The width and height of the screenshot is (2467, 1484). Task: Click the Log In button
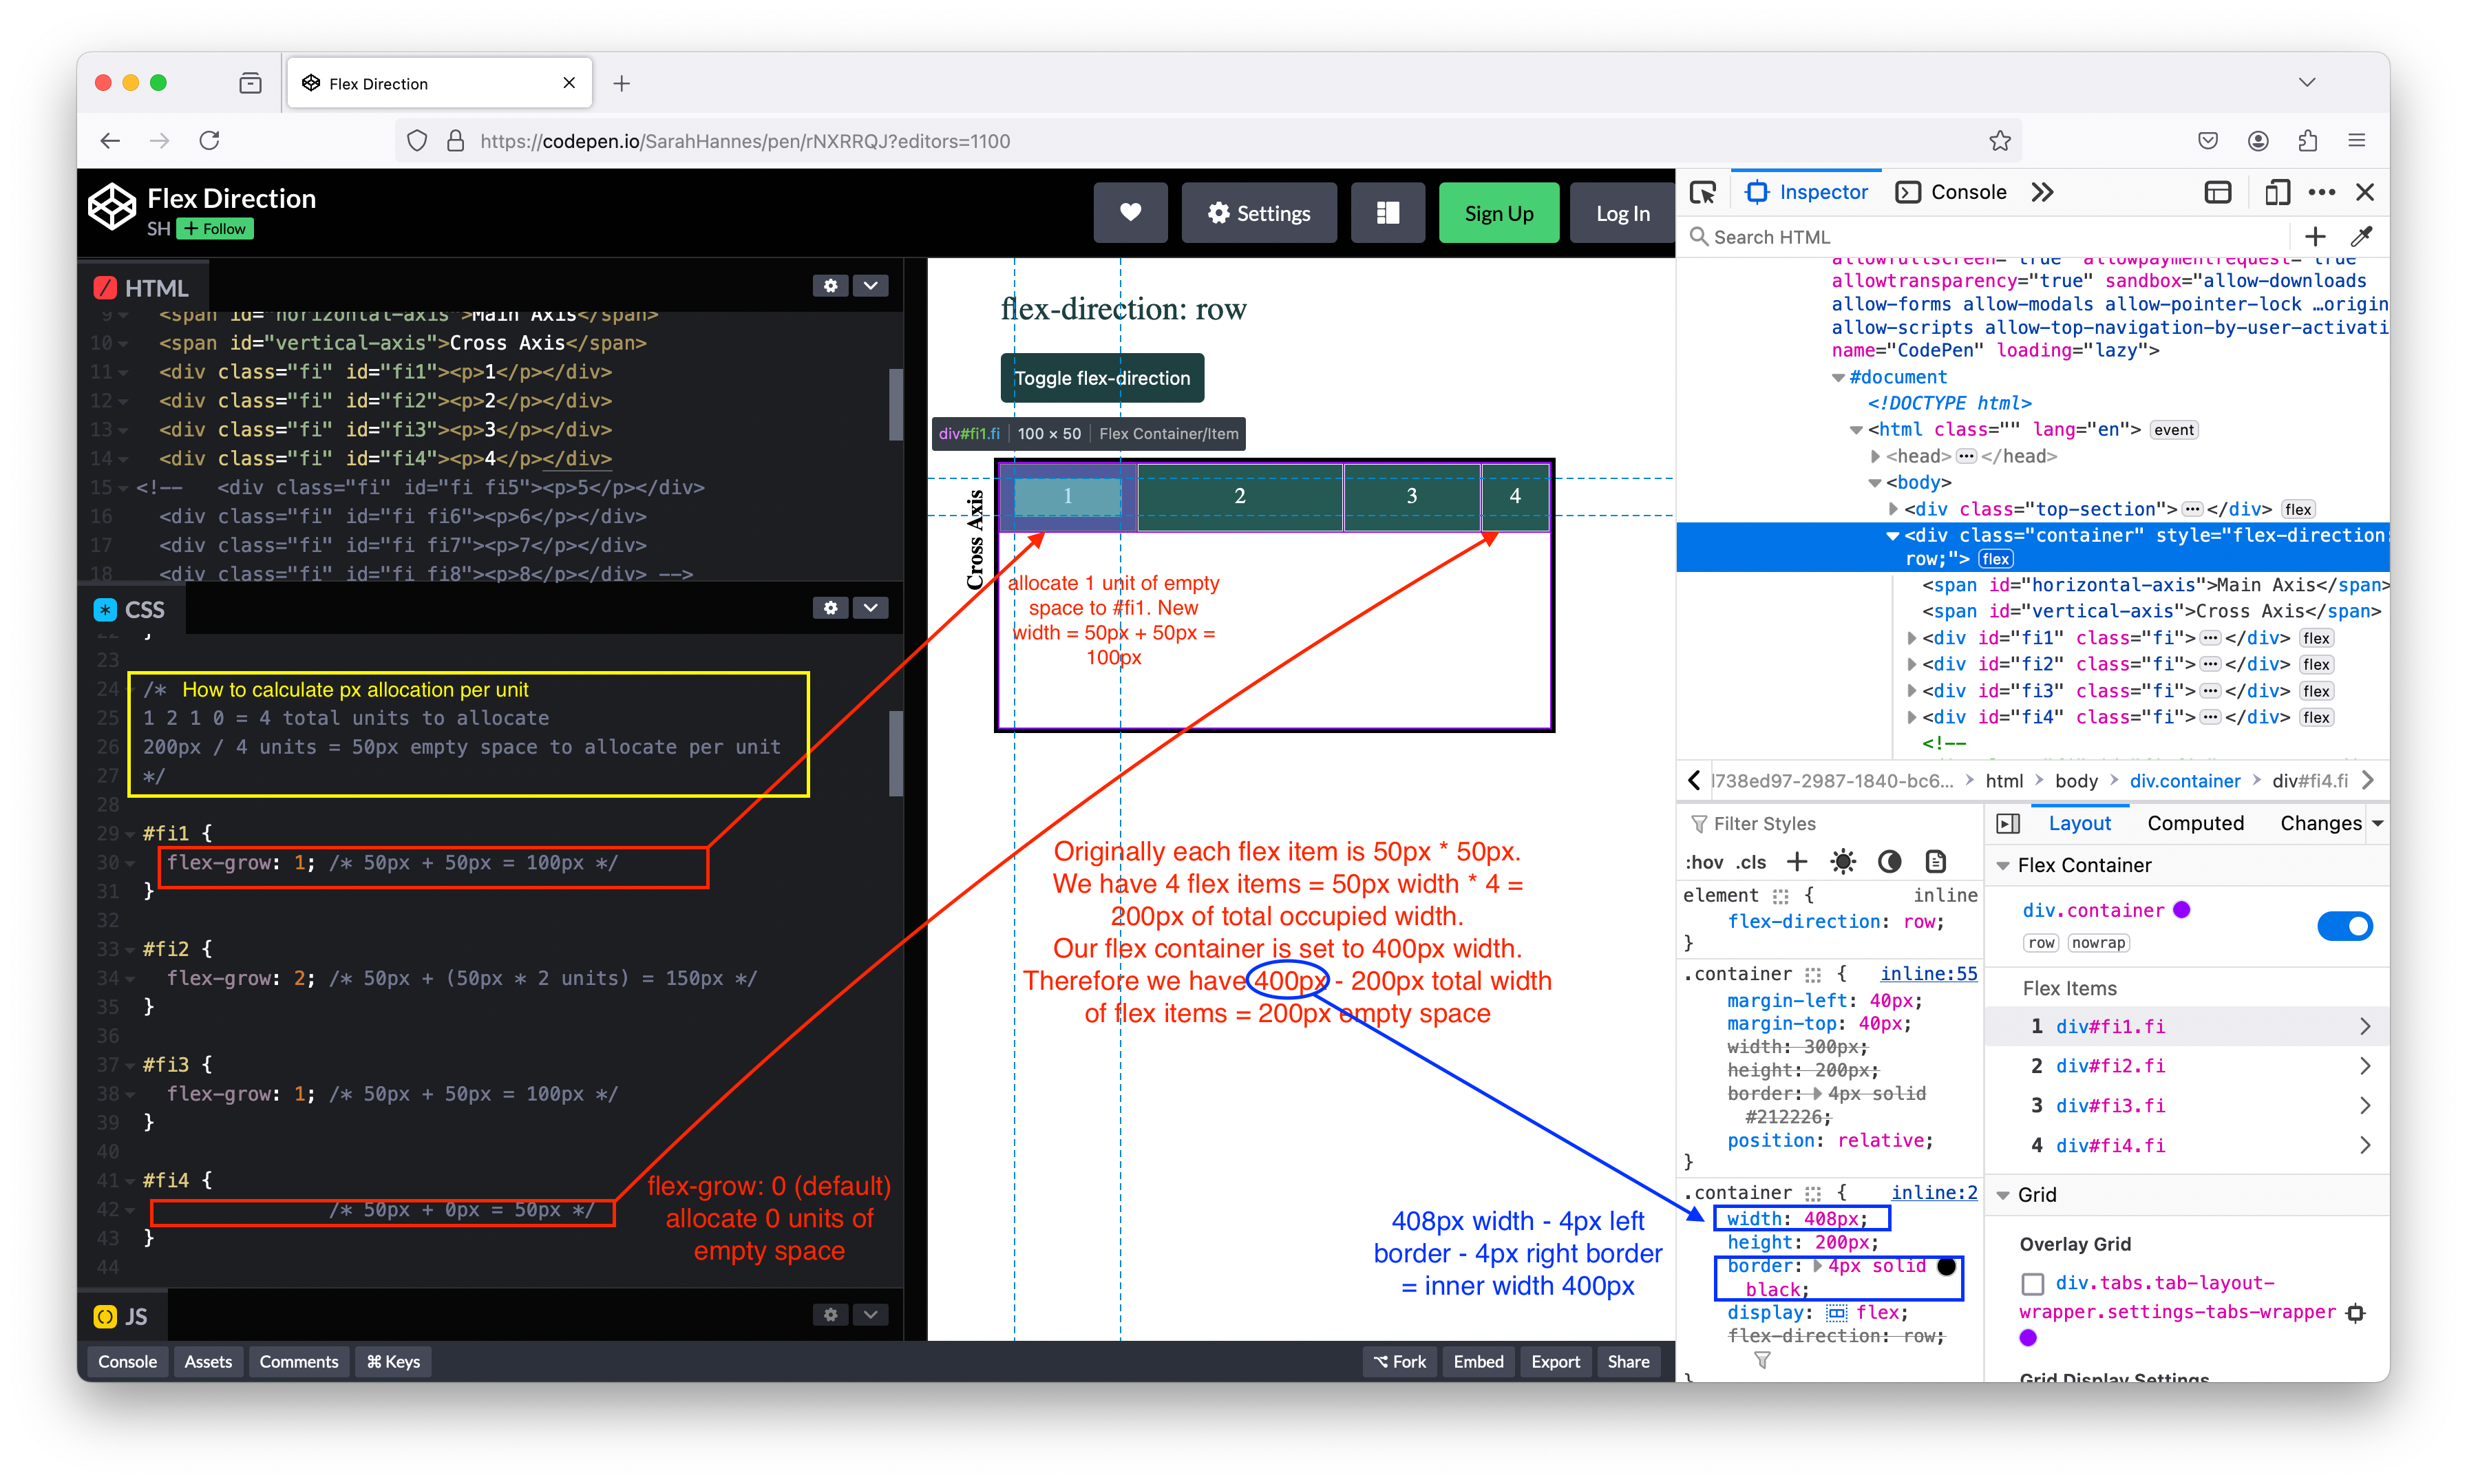coord(1622,213)
